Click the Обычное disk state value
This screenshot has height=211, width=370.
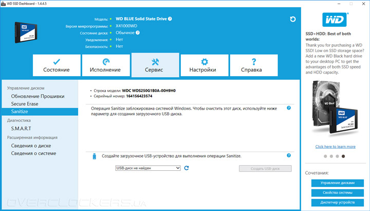coord(125,32)
